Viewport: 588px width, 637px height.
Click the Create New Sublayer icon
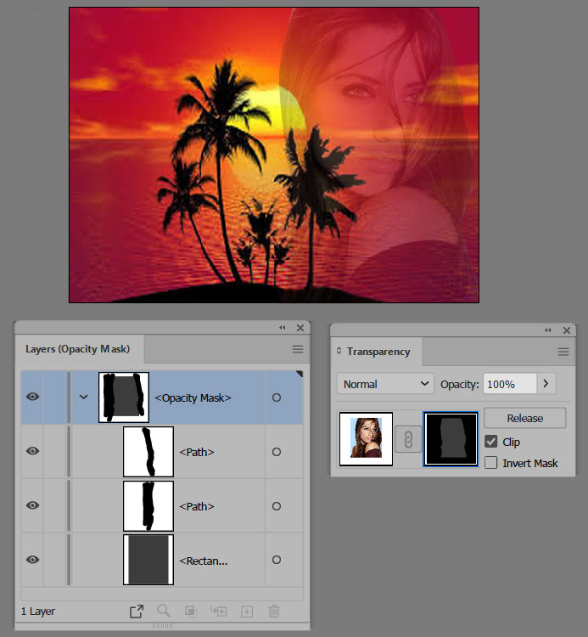(219, 611)
